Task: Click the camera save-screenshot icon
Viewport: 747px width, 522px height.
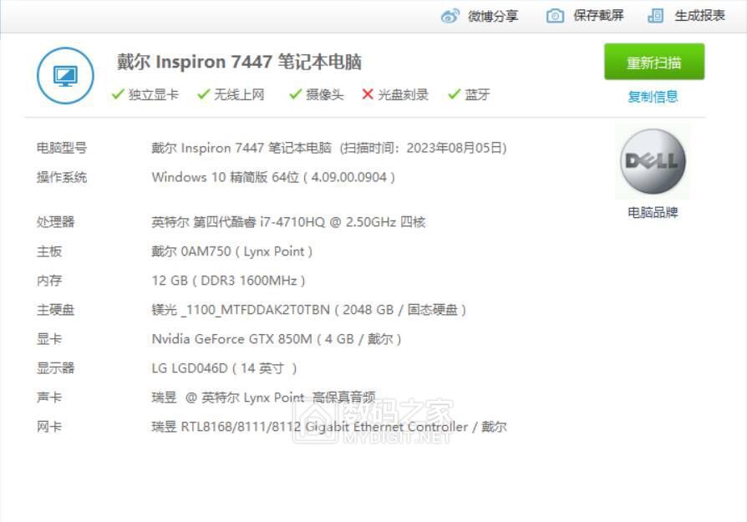Action: point(555,16)
